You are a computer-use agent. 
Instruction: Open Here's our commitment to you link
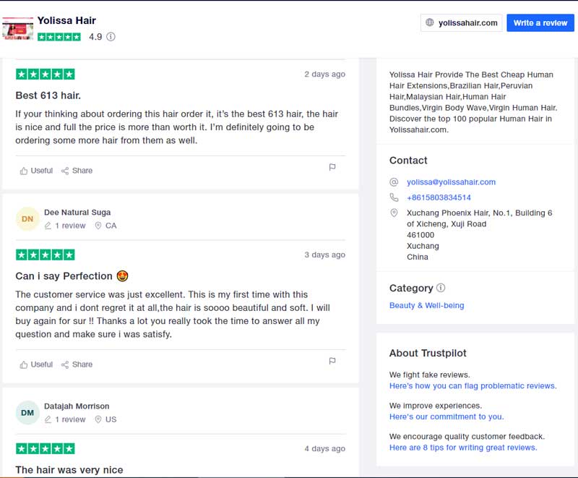click(447, 417)
